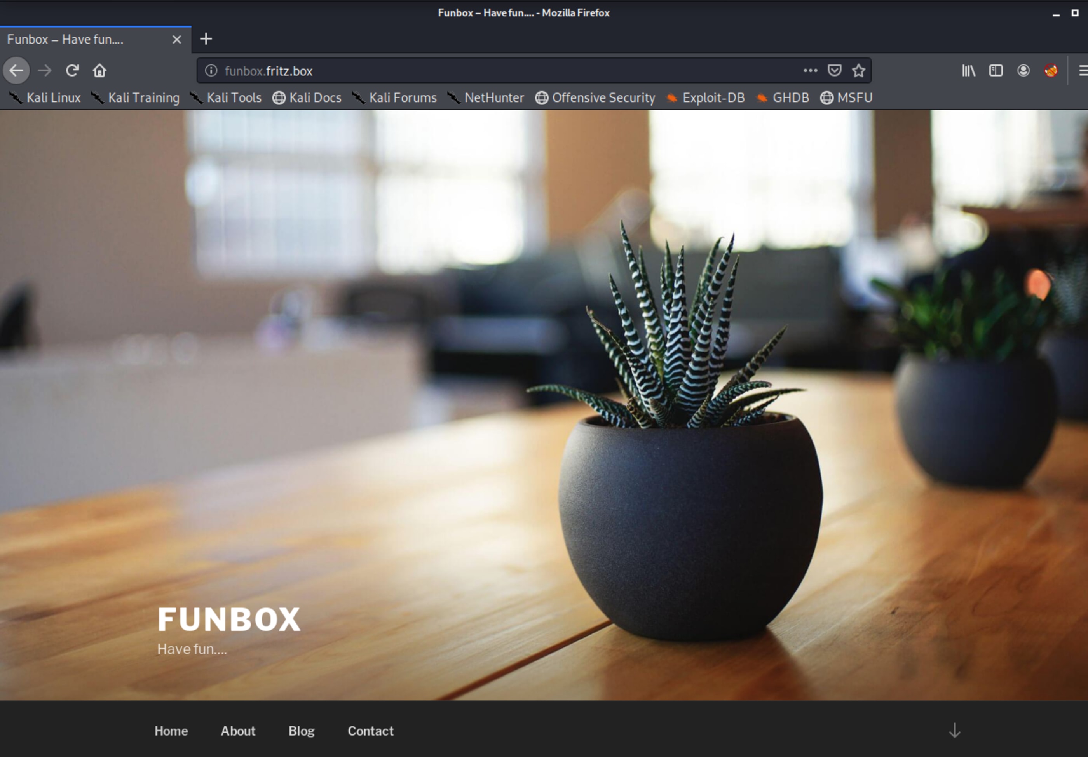Navigate to the Blog link

point(302,731)
